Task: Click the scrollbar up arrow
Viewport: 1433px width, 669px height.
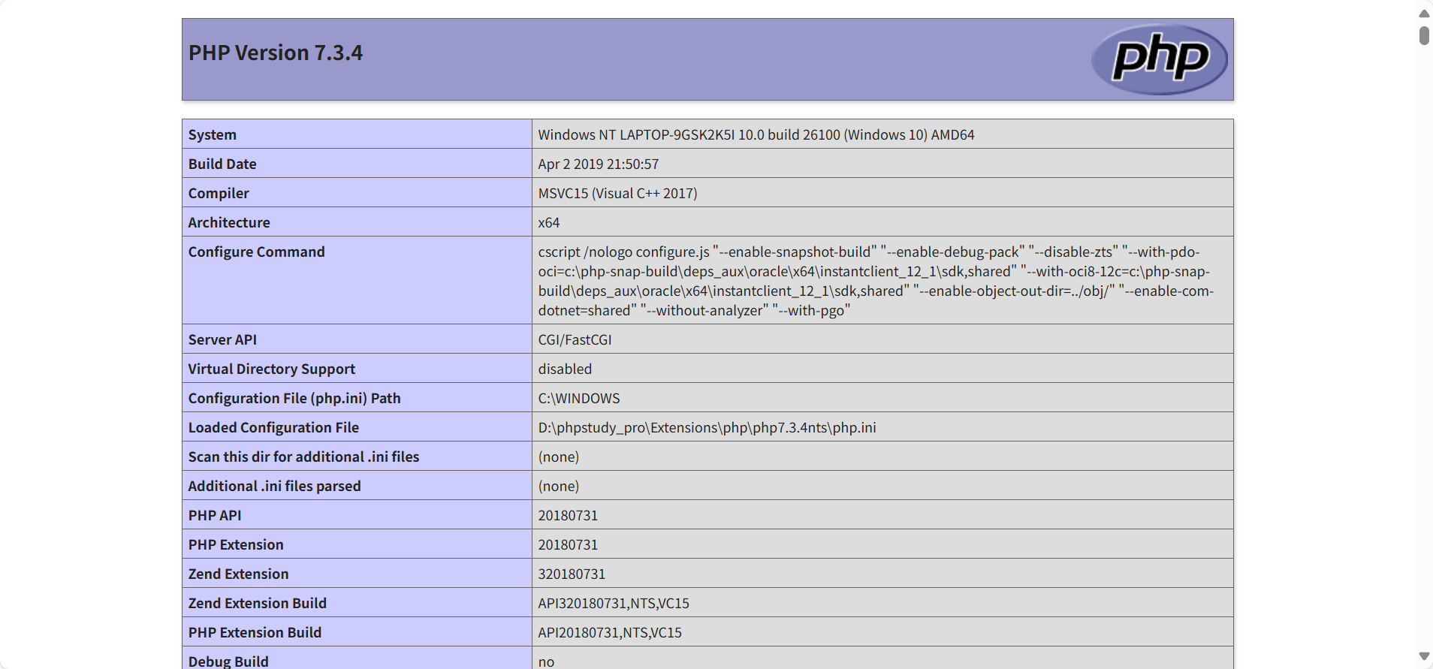Action: (x=1424, y=14)
